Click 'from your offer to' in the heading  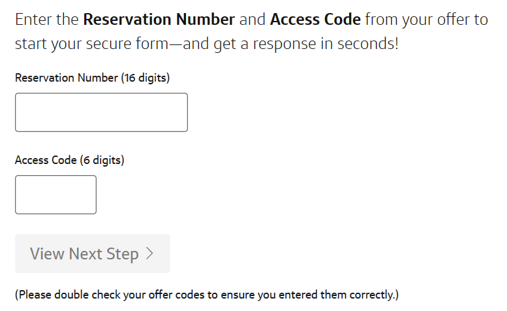(426, 19)
